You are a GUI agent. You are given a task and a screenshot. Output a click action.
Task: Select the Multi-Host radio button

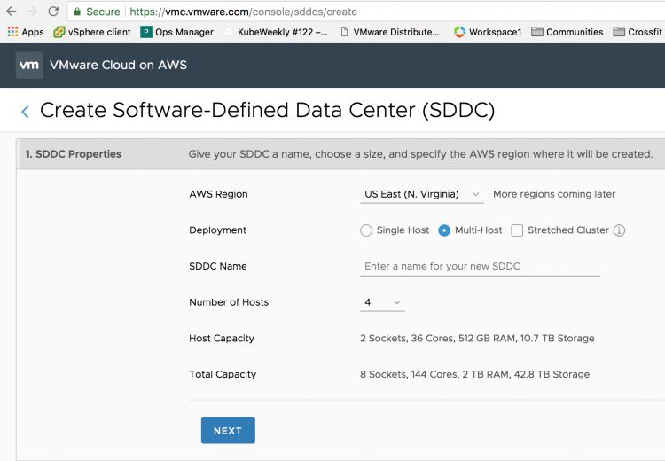coord(445,230)
